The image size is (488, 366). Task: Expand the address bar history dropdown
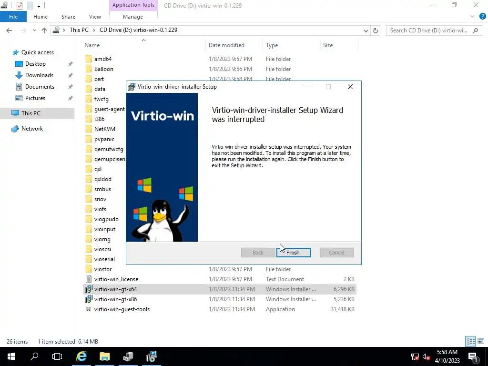366,30
